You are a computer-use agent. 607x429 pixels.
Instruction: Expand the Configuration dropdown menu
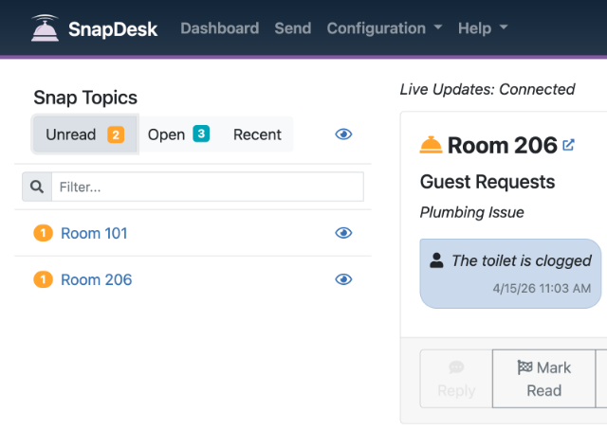click(x=384, y=28)
